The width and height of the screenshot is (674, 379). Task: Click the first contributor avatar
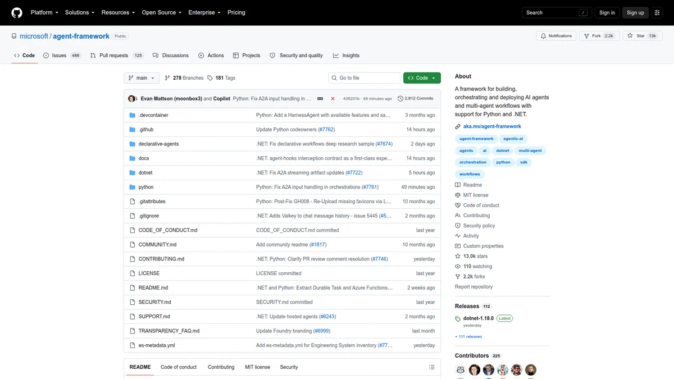tap(461, 370)
